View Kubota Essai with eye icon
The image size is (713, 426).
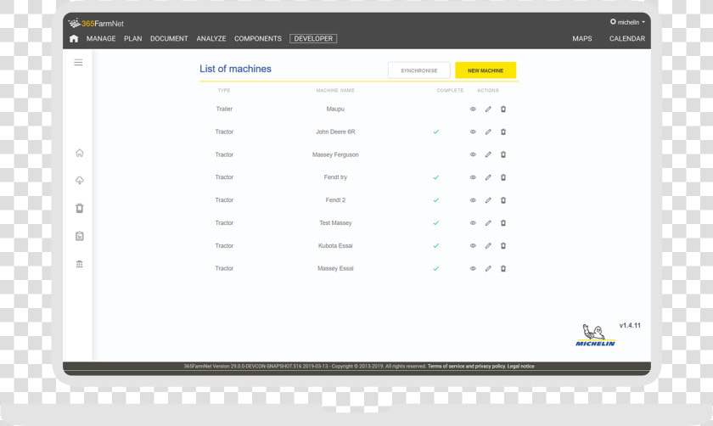click(x=473, y=245)
